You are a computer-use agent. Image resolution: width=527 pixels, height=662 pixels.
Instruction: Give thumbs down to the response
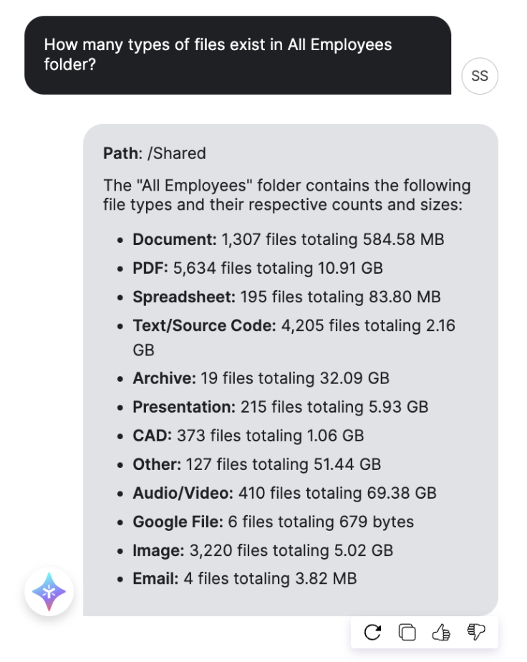coord(476,632)
